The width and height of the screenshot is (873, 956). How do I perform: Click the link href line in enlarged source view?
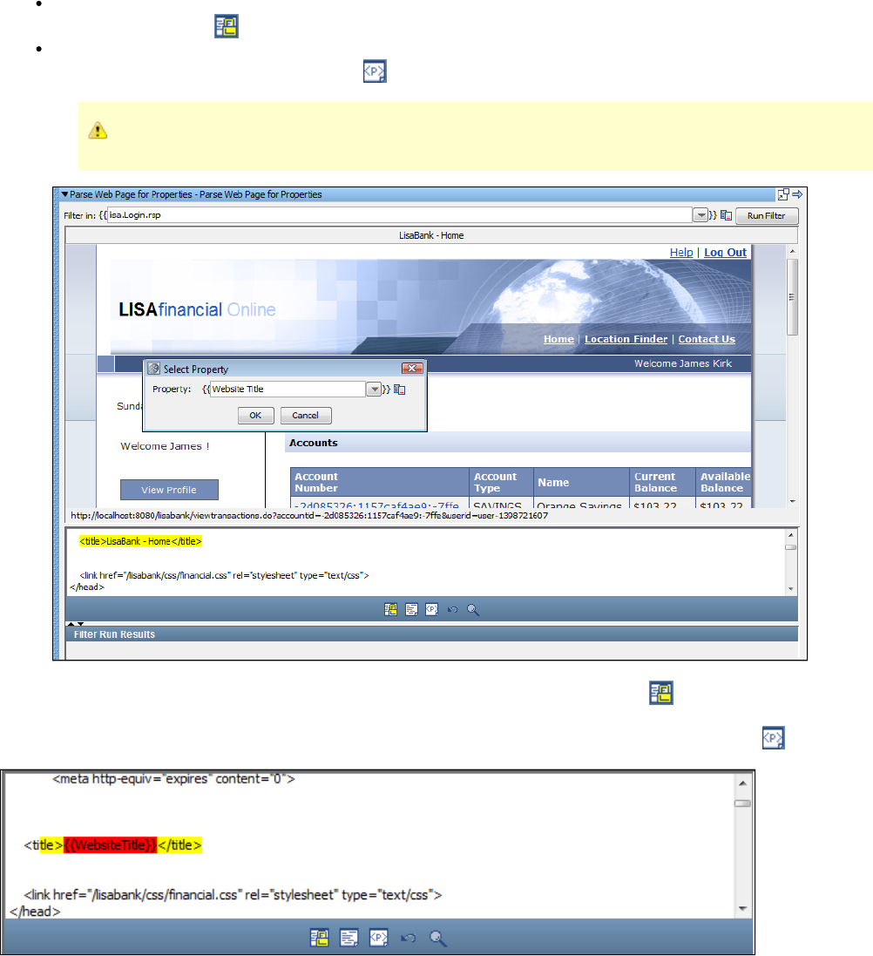click(233, 895)
